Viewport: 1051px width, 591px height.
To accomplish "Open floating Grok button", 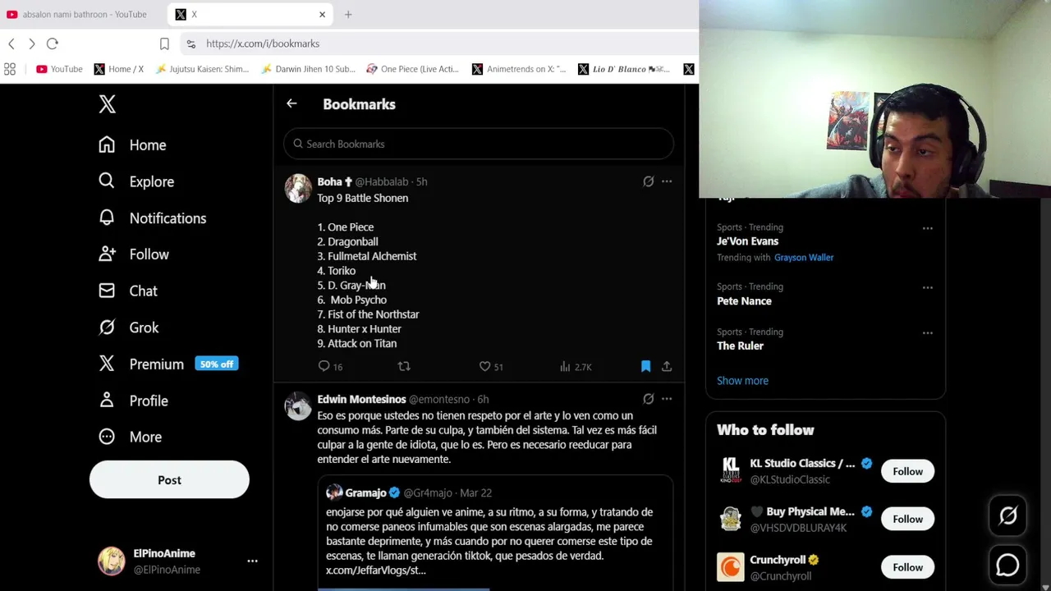I will [1007, 515].
